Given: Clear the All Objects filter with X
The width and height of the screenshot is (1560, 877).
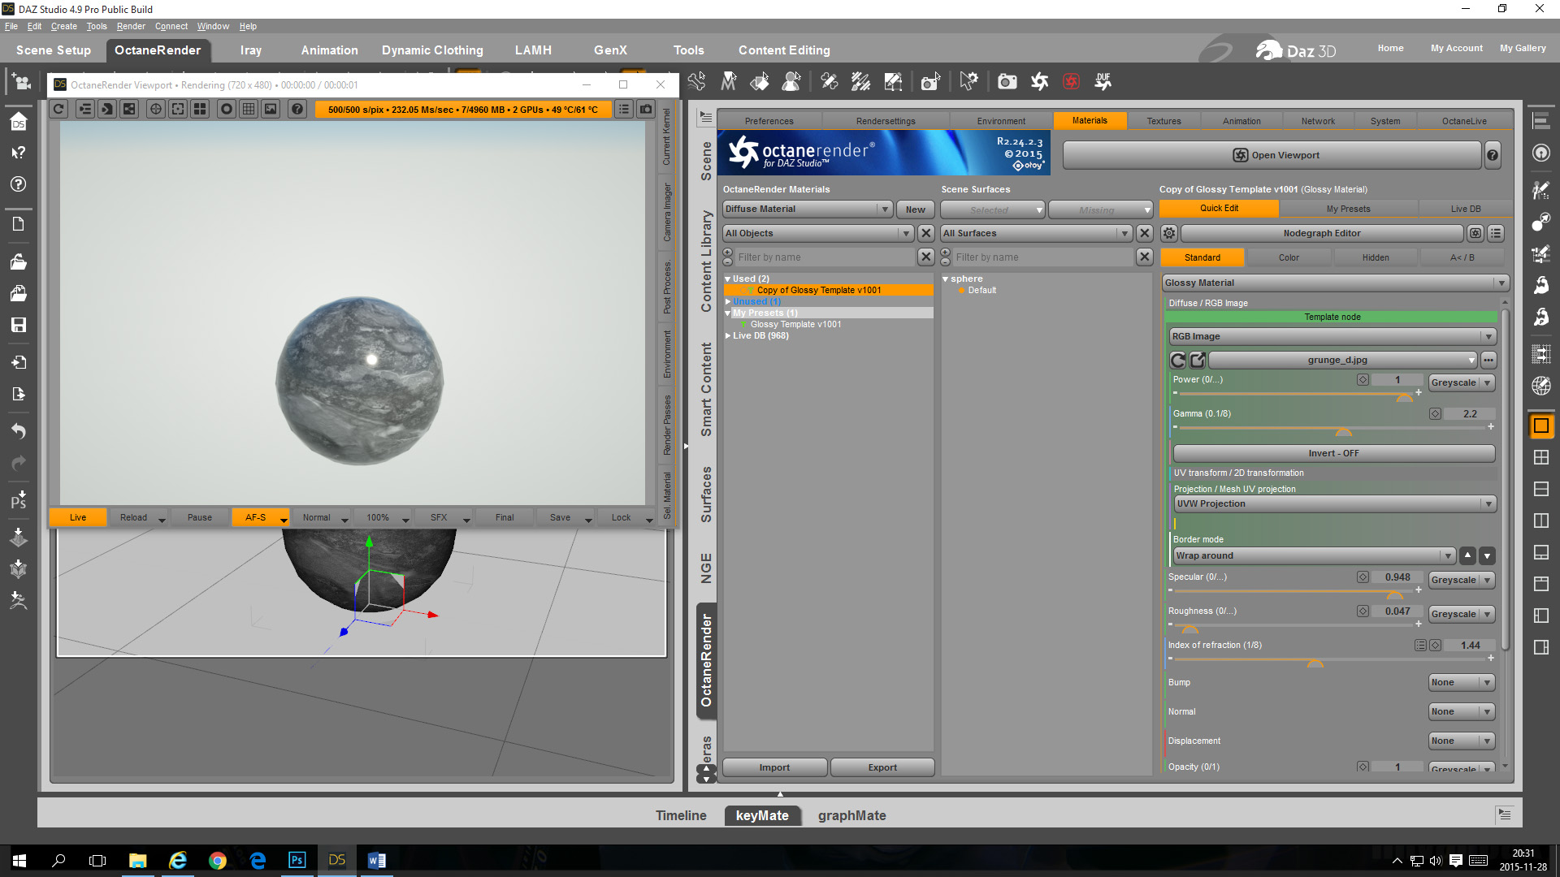Looking at the screenshot, I should tap(925, 233).
